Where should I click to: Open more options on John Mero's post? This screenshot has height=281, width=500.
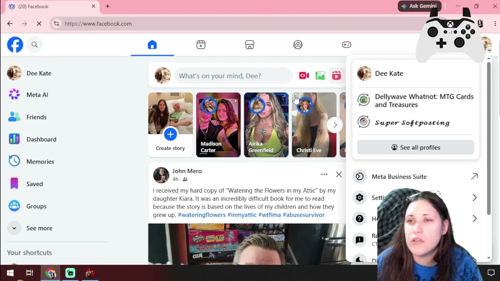(x=324, y=174)
